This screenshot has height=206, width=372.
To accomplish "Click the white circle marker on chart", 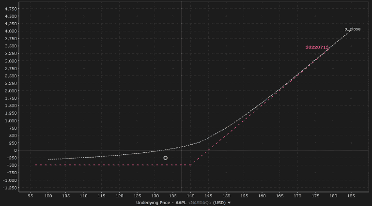I will coord(165,158).
